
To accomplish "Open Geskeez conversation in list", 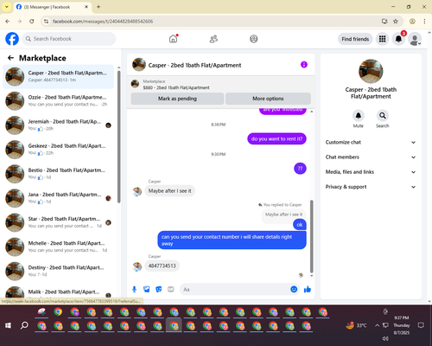I will [58, 150].
